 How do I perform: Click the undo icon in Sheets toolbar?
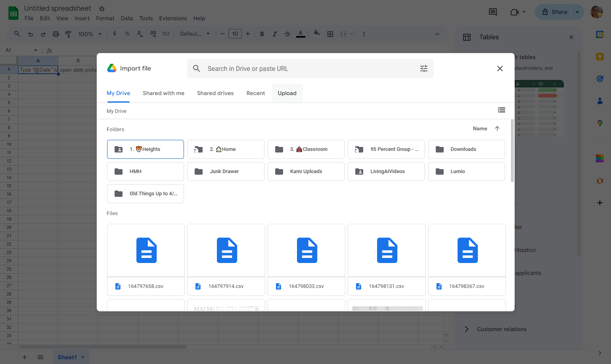coord(31,34)
